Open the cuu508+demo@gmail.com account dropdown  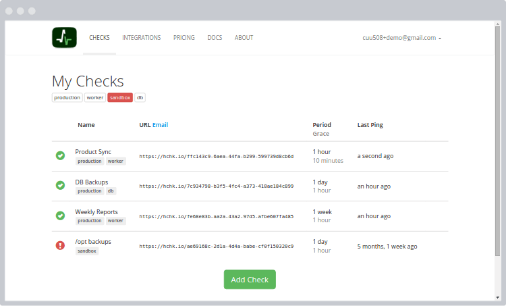point(401,38)
